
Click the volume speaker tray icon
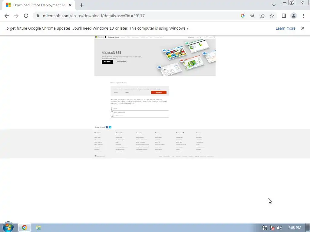[x=279, y=228]
